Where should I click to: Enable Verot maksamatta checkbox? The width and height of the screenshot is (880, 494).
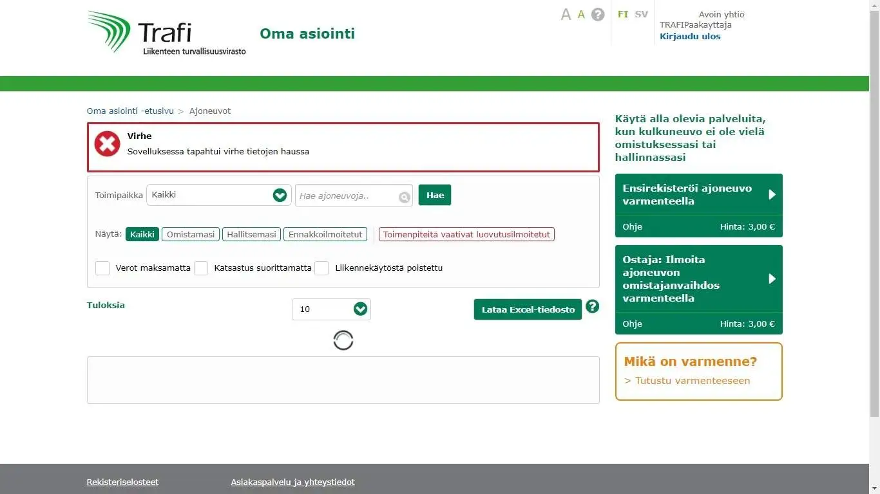tap(102, 268)
